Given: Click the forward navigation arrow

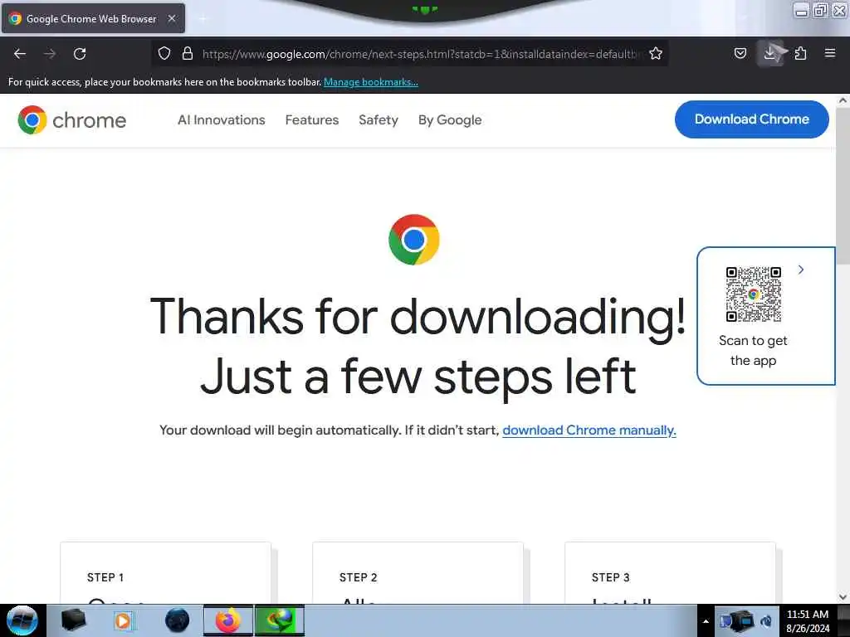Looking at the screenshot, I should [x=50, y=54].
